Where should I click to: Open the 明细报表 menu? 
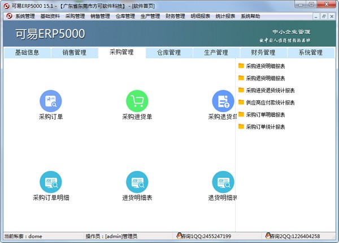click(x=200, y=16)
